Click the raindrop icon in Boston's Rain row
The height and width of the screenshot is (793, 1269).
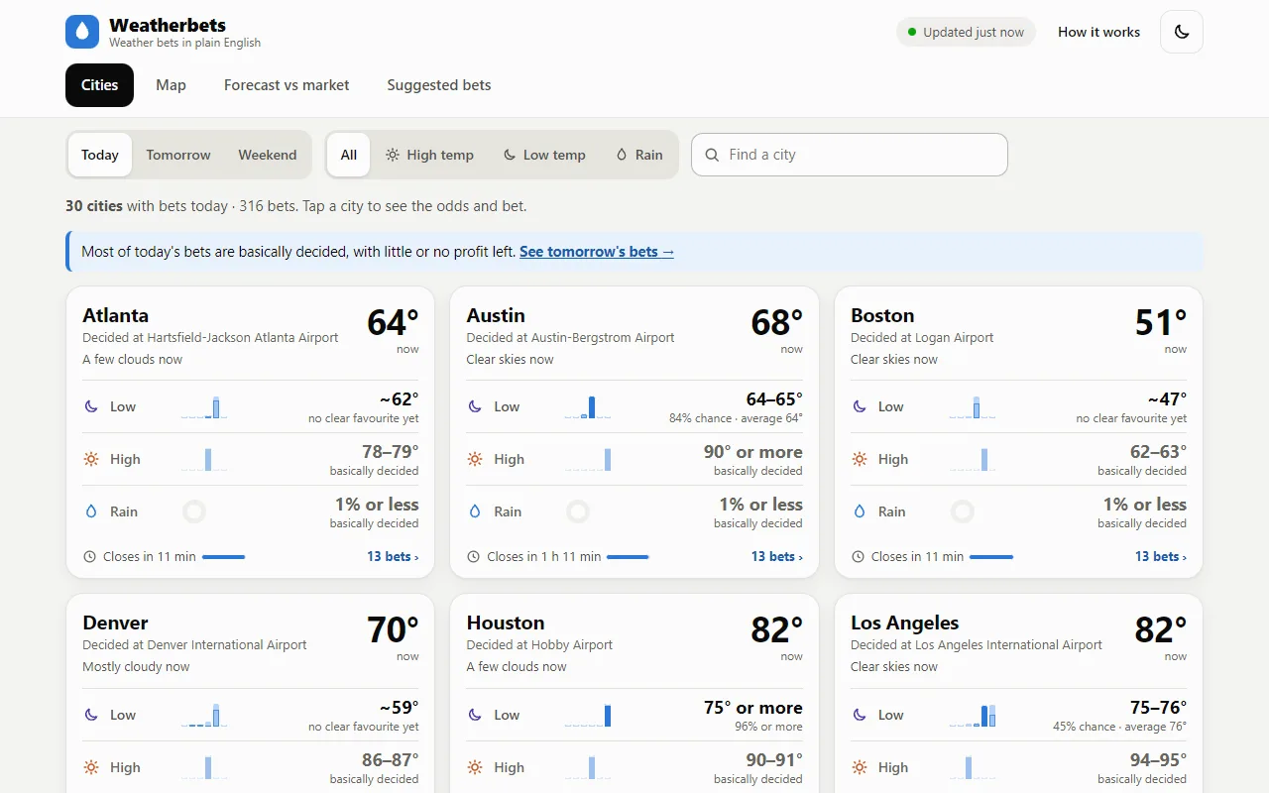860,511
